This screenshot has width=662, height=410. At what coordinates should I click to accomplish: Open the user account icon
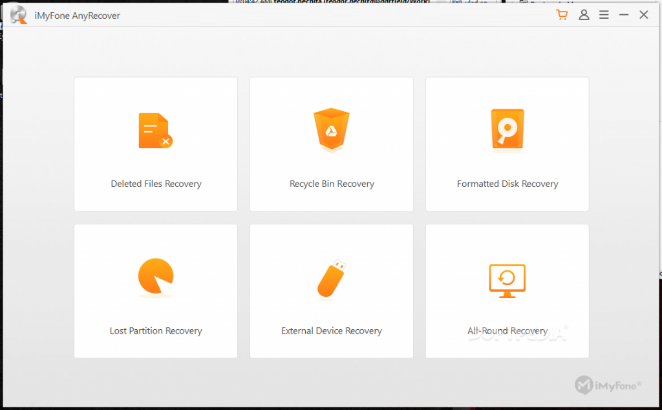(584, 14)
